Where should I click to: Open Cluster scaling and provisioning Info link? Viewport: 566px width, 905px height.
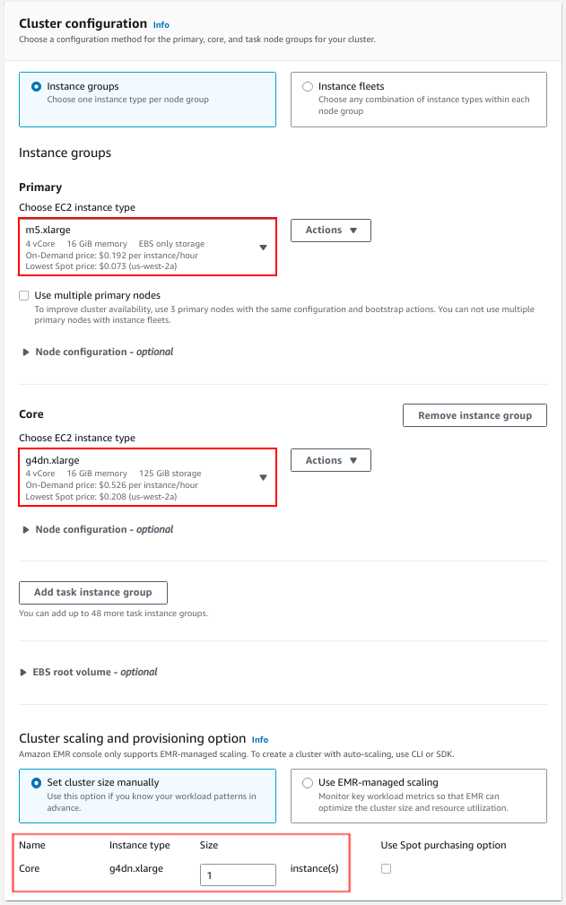[x=259, y=740]
